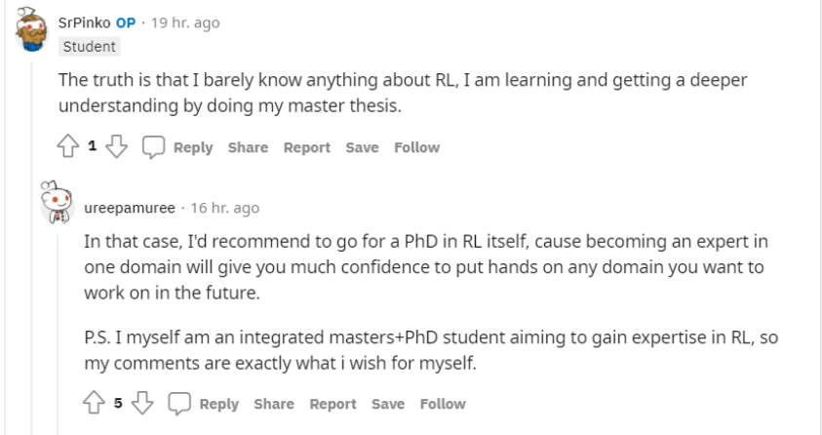Image resolution: width=822 pixels, height=435 pixels.
Task: Open ureepamuree username profile link
Action: tap(130, 208)
